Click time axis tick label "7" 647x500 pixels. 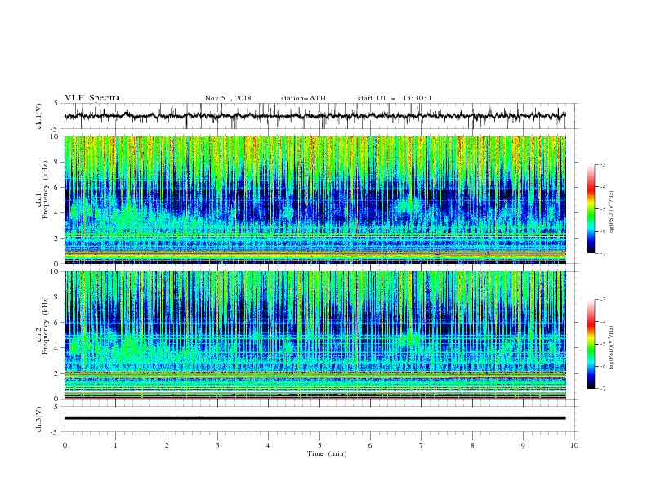pos(422,445)
